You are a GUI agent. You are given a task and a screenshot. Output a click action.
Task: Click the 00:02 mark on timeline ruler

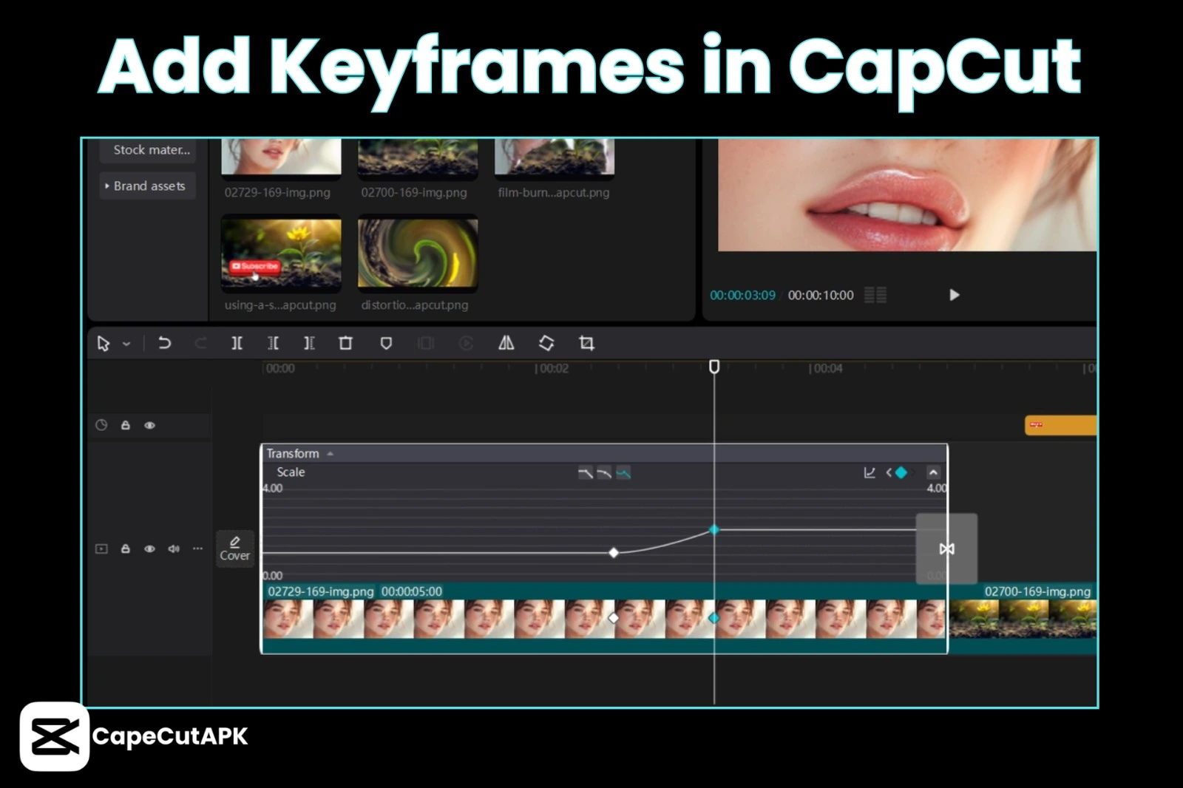(552, 368)
